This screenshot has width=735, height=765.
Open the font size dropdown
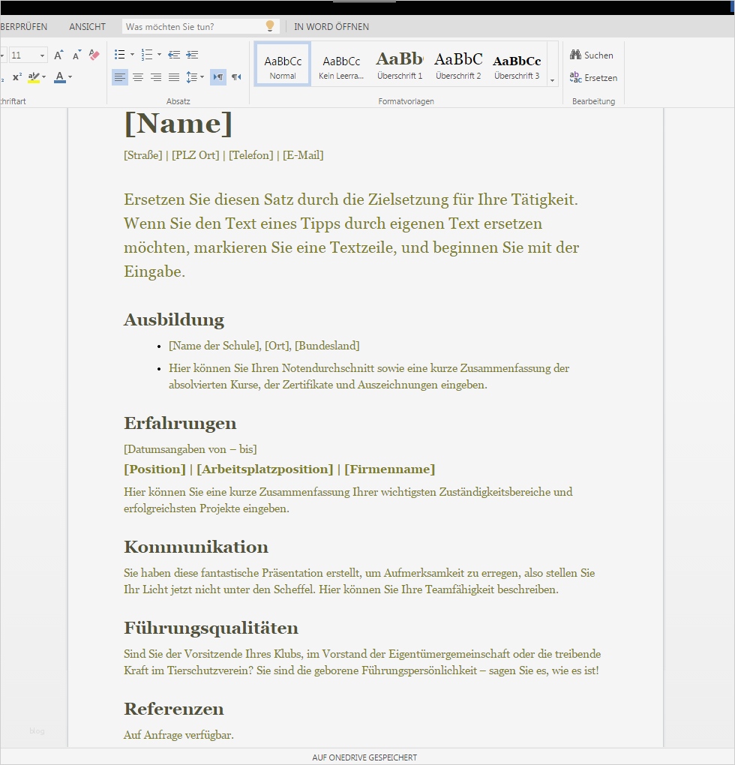(x=43, y=55)
